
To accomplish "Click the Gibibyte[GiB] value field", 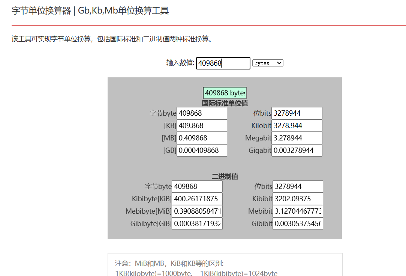I will click(197, 223).
